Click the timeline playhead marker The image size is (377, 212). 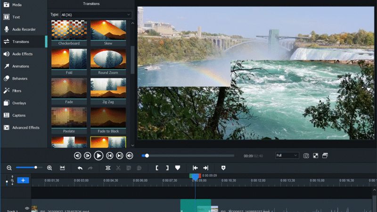[195, 177]
